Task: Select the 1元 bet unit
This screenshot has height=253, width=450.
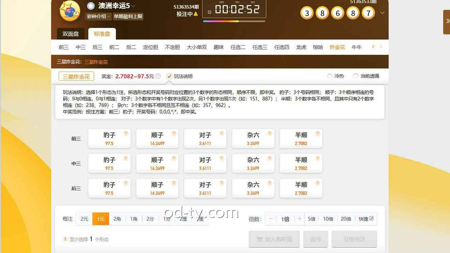Action: pyautogui.click(x=101, y=219)
